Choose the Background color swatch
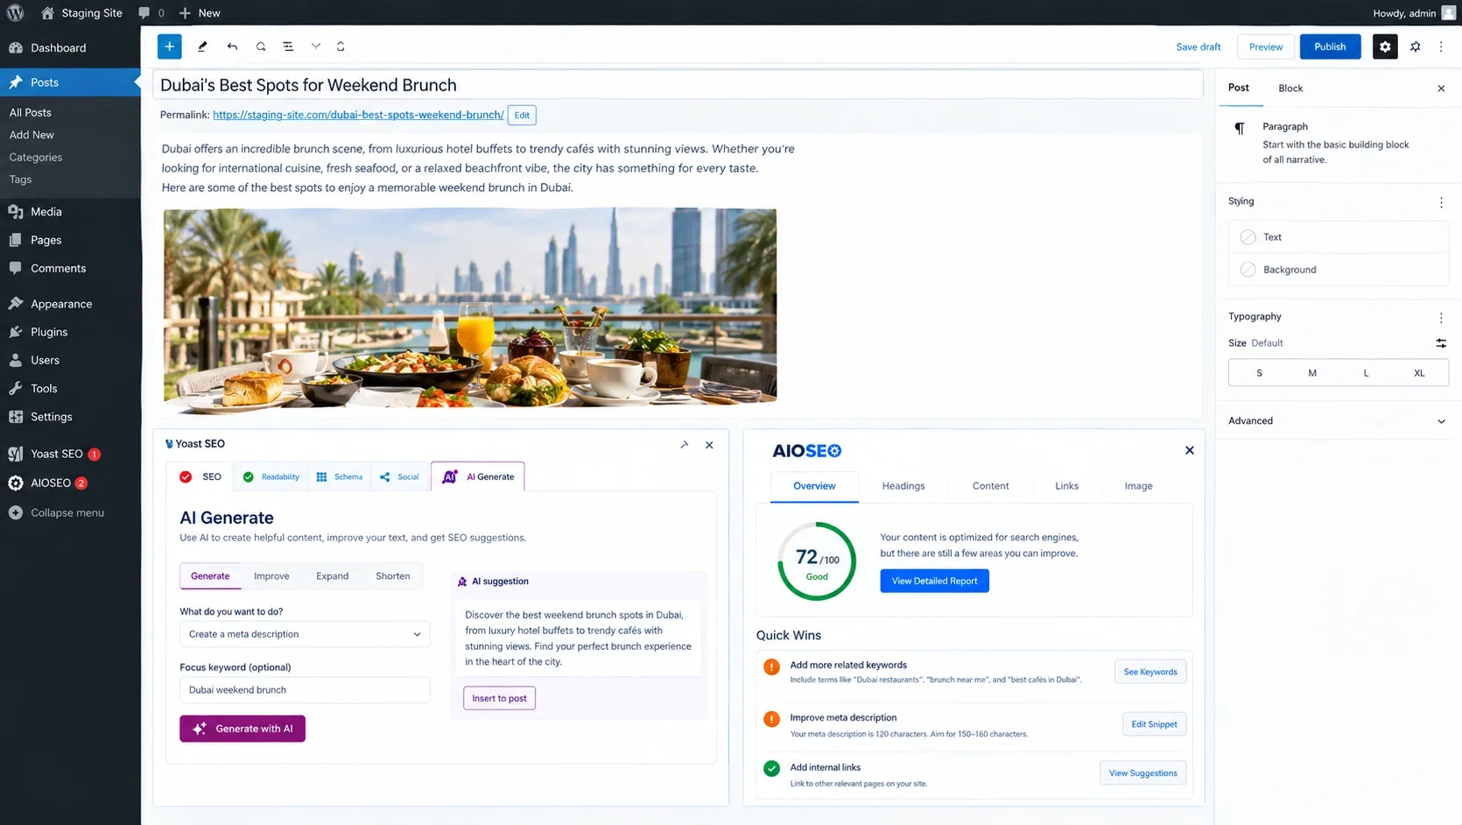The width and height of the screenshot is (1462, 825). [x=1248, y=270]
